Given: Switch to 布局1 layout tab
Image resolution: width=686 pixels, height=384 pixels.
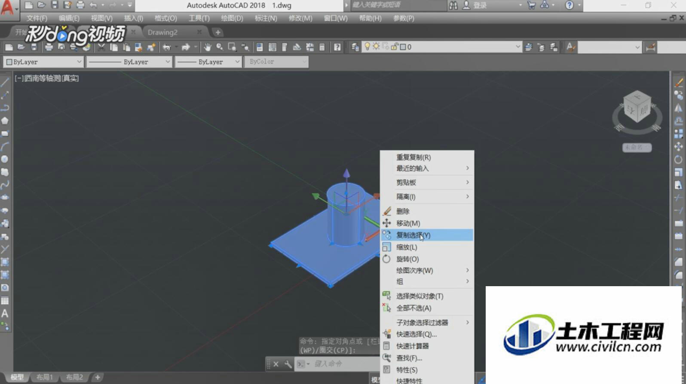Looking at the screenshot, I should coord(45,377).
